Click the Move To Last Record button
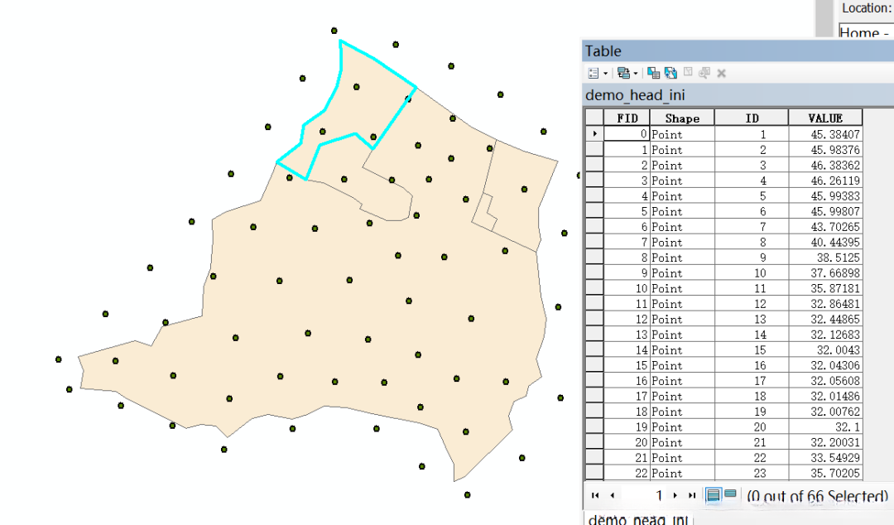 point(691,495)
